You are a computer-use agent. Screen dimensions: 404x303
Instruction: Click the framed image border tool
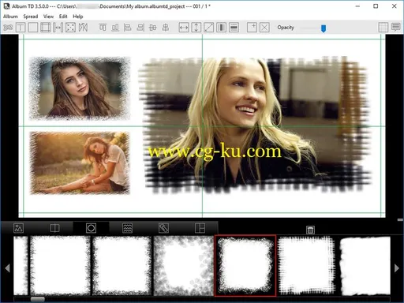point(45,28)
